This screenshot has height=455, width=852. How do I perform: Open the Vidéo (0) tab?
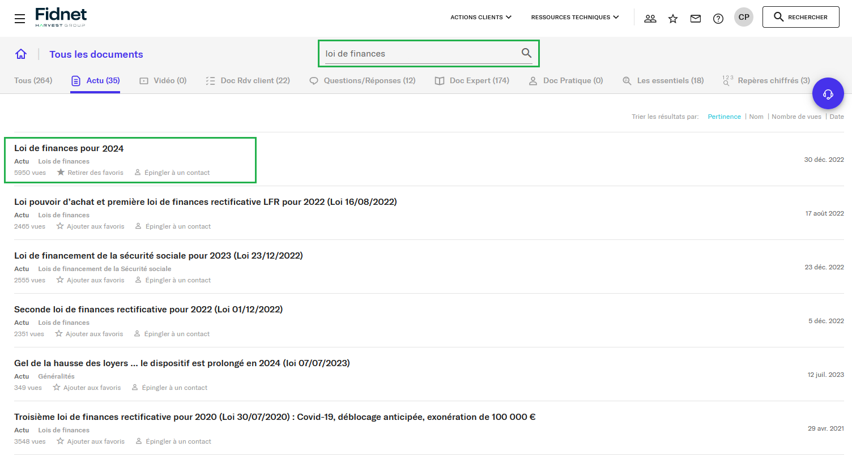(x=163, y=81)
